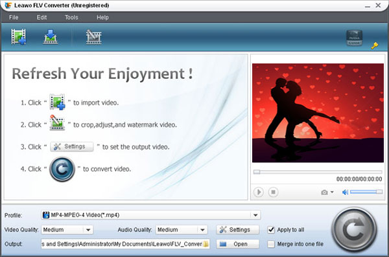This screenshot has height=257, width=389.
Task: Click the Download video toolbar icon
Action: click(x=51, y=37)
